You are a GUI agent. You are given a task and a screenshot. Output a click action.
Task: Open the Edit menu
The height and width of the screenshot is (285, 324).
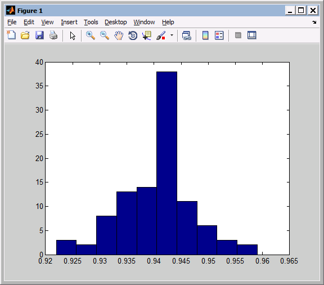pyautogui.click(x=29, y=22)
